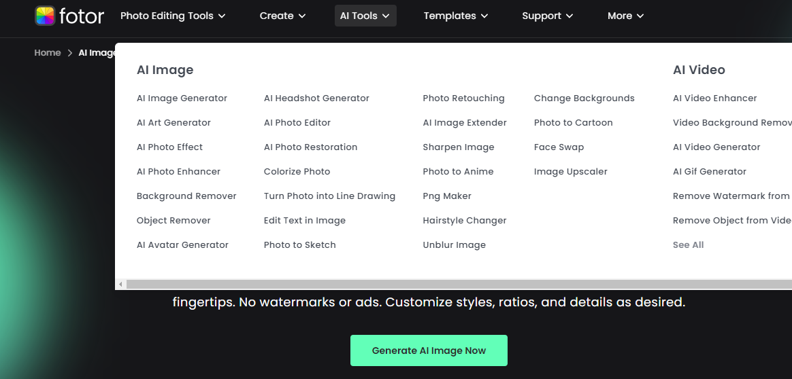Choose AI Gif Generator
This screenshot has width=792, height=379.
point(709,171)
